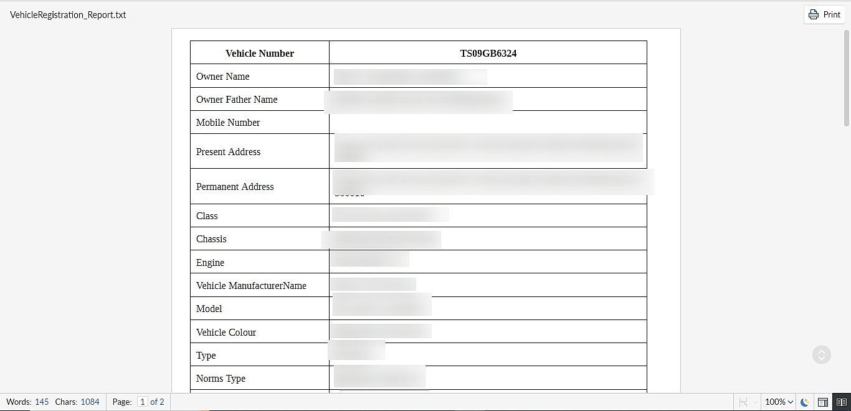Click the printer icon in top bar
The image size is (851, 411).
(814, 14)
